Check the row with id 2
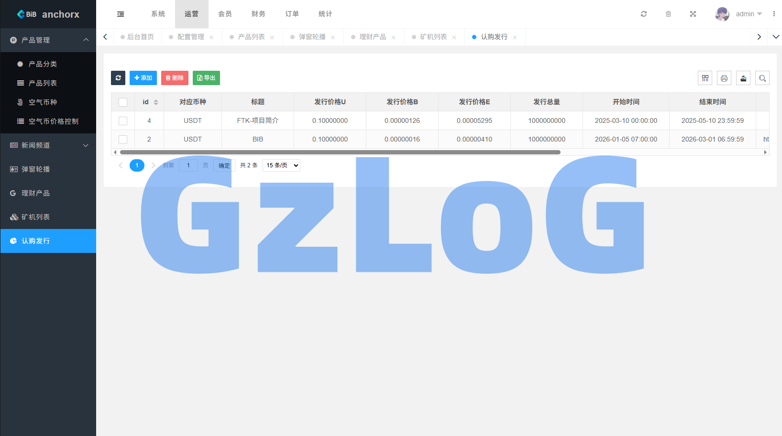Screen dimensions: 782x436 [123, 139]
